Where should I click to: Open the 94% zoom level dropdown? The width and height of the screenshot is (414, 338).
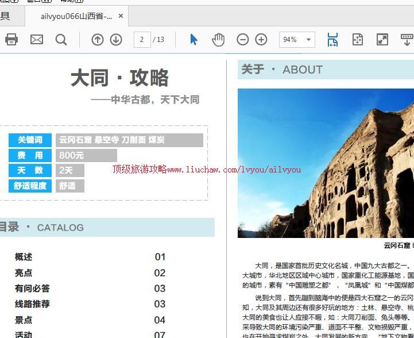(x=309, y=40)
